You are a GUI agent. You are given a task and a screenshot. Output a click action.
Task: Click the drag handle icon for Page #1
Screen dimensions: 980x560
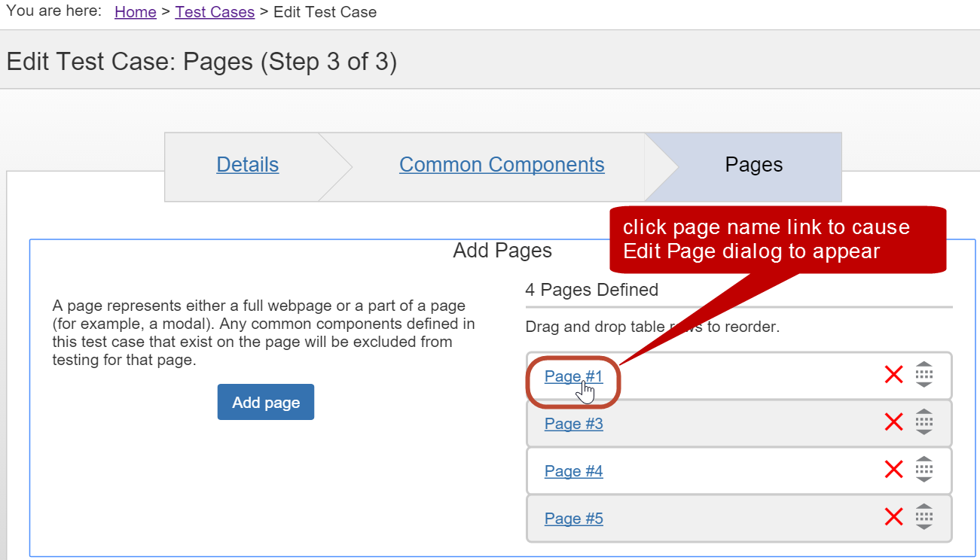point(924,374)
